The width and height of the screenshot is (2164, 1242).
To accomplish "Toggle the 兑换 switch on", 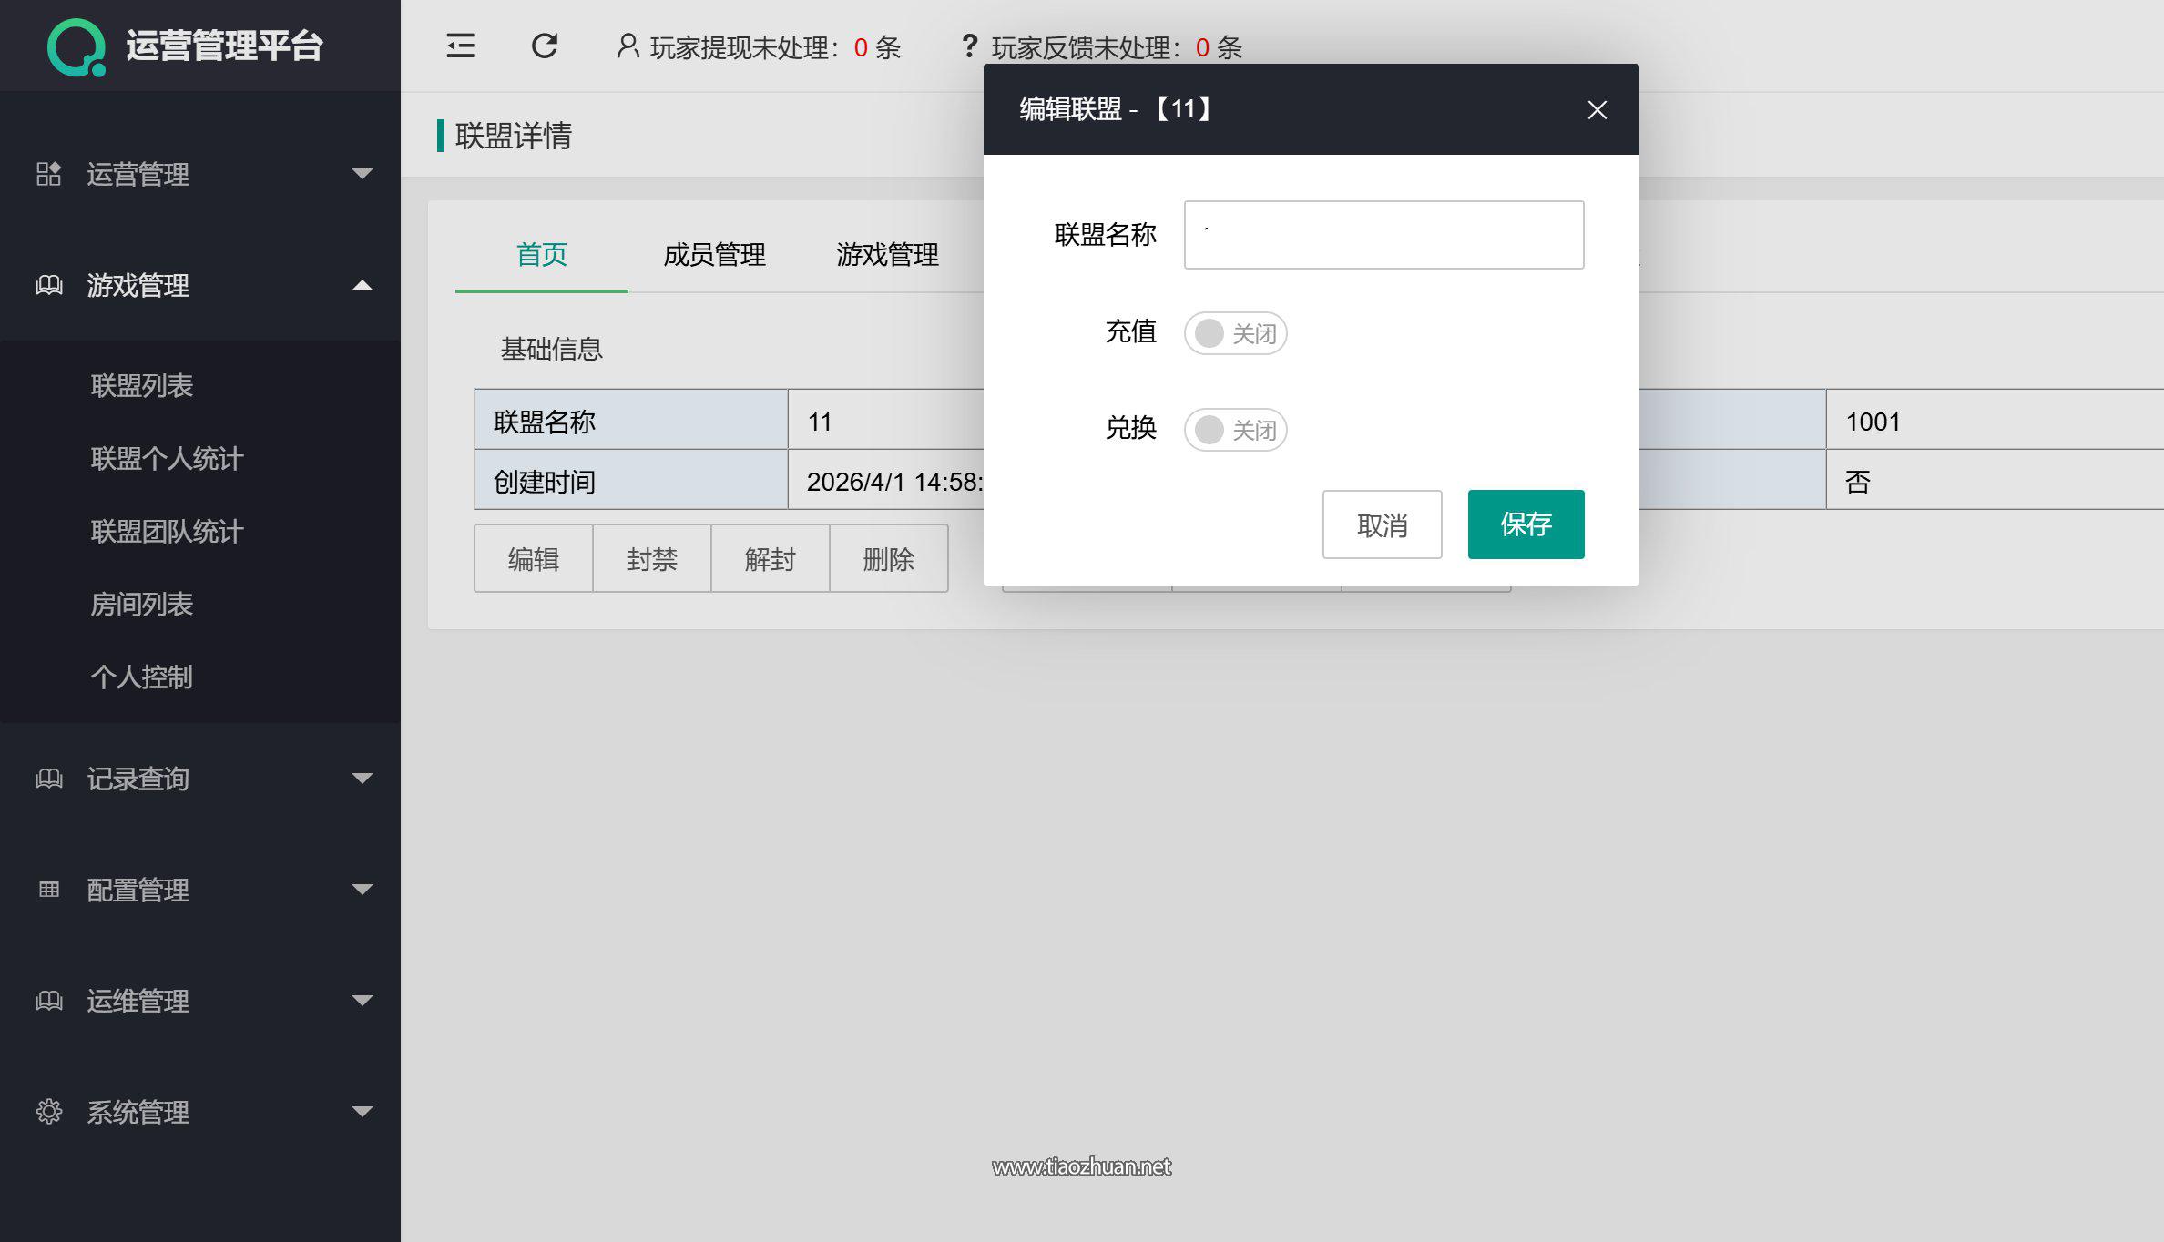I will [x=1235, y=430].
